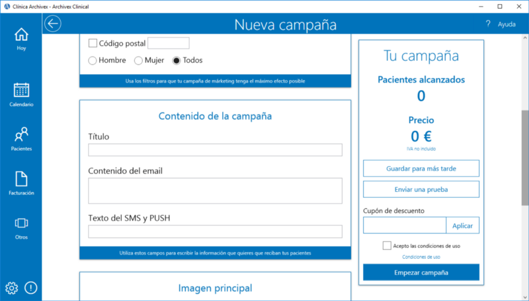Open the Calendario section
Viewport: 529px width, 301px height.
pos(21,95)
